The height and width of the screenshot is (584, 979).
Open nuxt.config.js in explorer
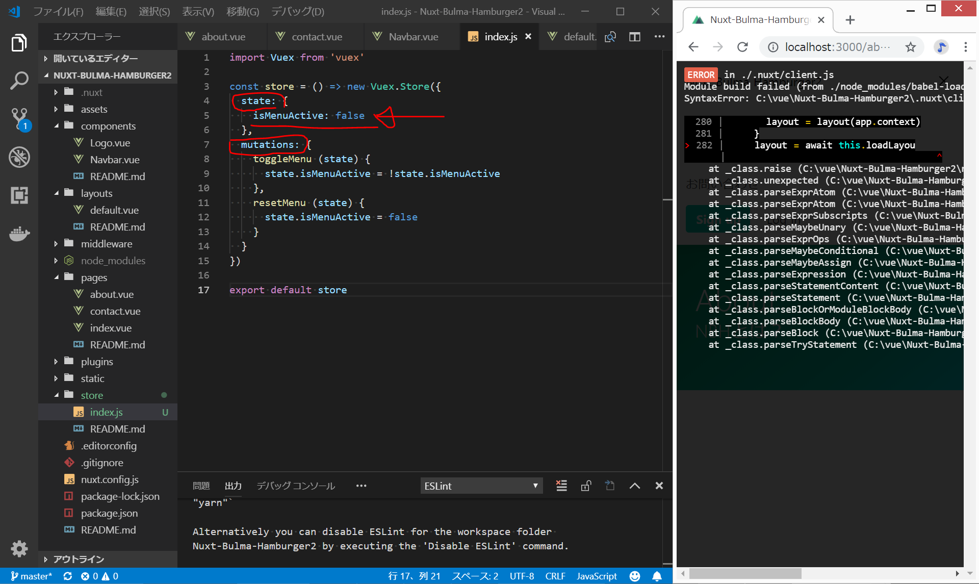(x=109, y=479)
